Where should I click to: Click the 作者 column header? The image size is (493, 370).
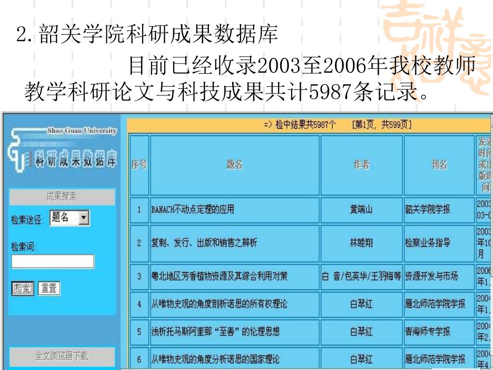361,165
